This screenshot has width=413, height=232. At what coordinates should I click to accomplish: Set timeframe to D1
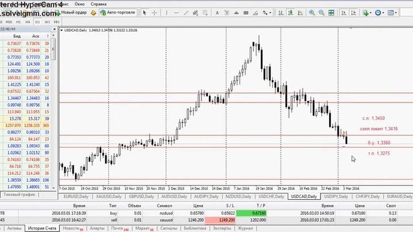pos(37,22)
